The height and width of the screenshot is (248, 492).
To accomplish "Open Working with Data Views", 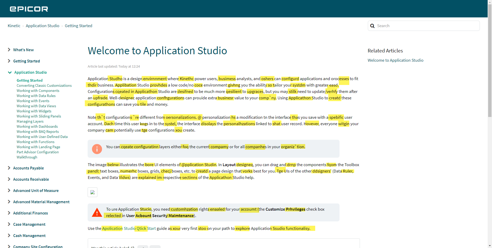I will [36, 106].
